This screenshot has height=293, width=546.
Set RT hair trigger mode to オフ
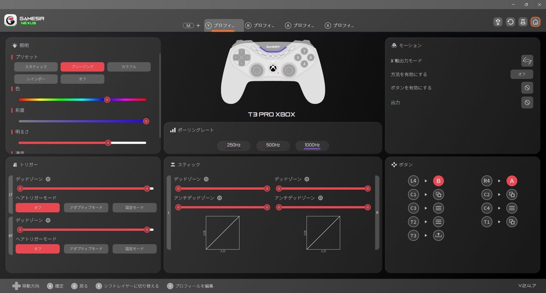pyautogui.click(x=38, y=249)
